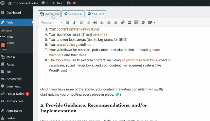Toggle italic formatting
This screenshot has width=210, height=121.
coord(74,22)
